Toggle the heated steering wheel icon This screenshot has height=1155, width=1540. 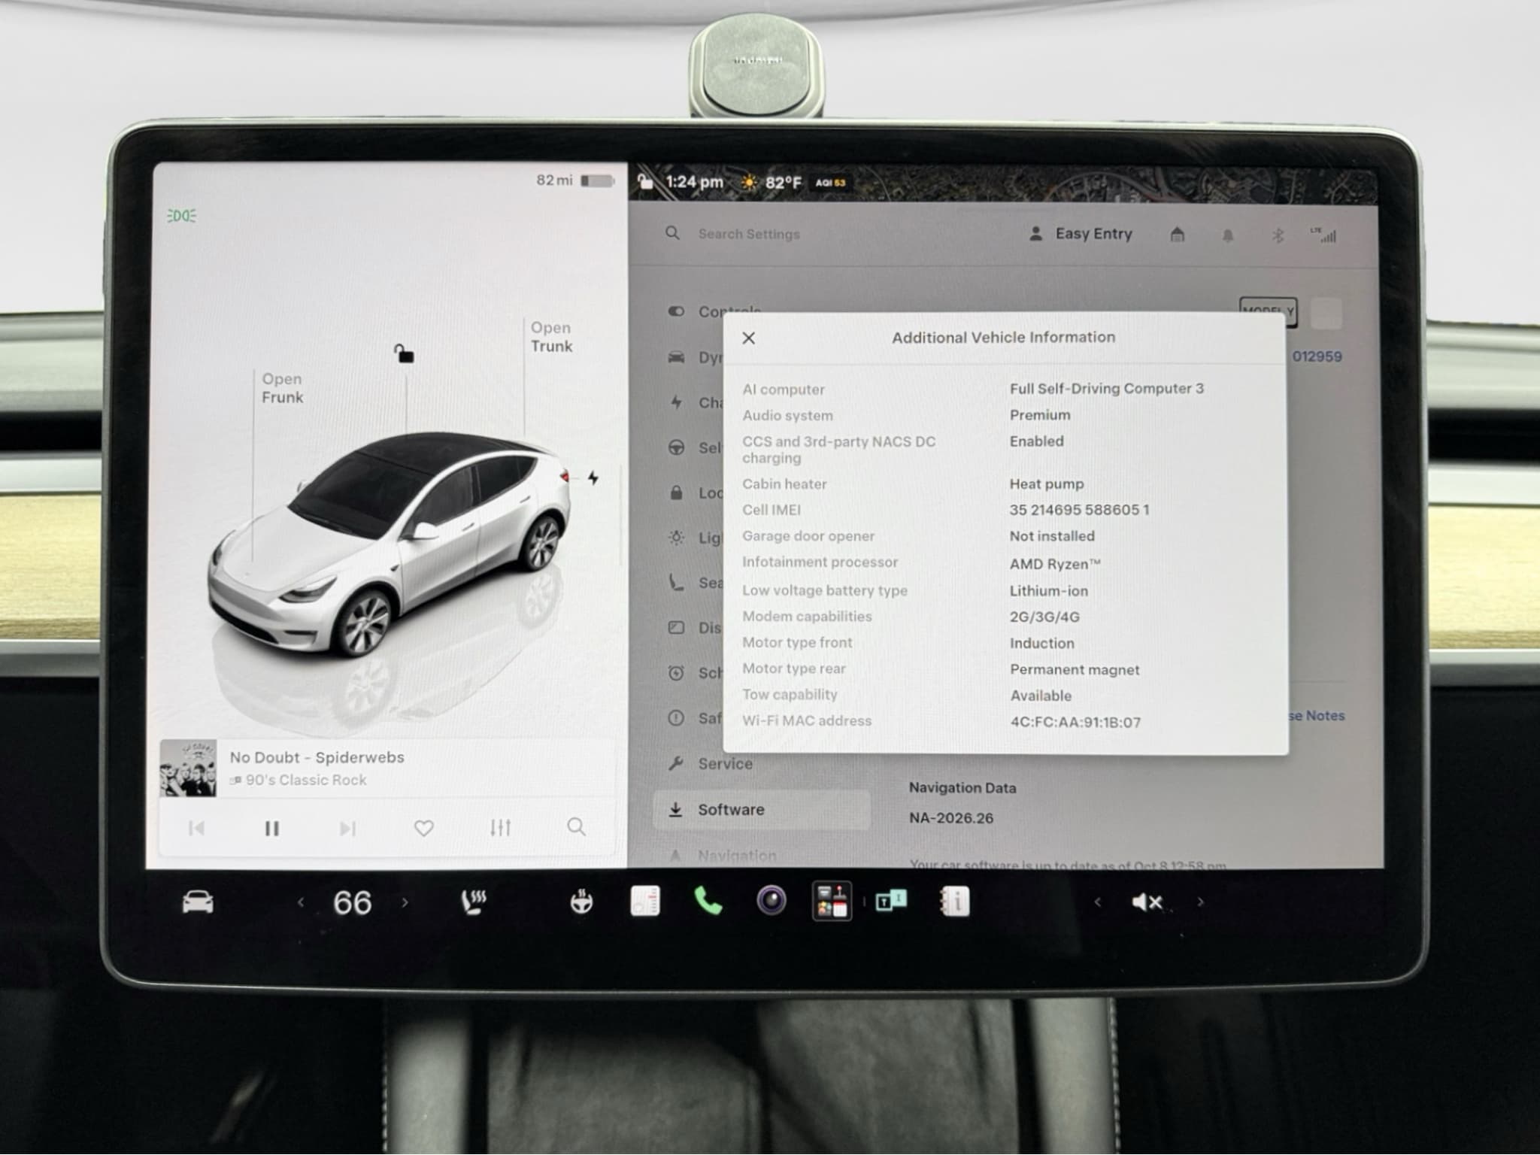581,901
